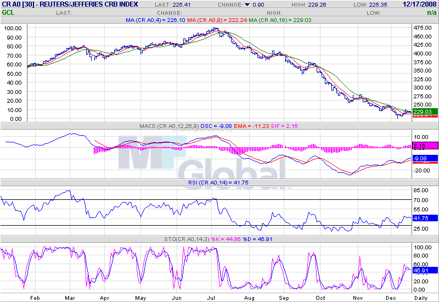The image size is (439, 302).
Task: Click the %K = 44.86 legend
Action: click(x=226, y=239)
